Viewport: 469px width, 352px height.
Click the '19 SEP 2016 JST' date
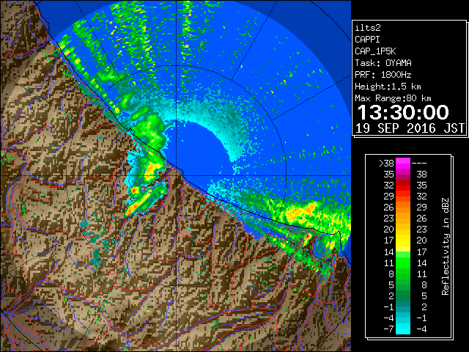[x=410, y=128]
